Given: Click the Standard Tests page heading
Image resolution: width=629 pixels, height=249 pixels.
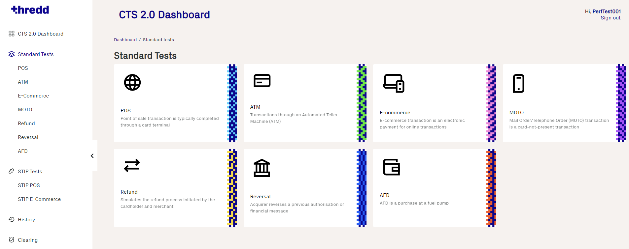Looking at the screenshot, I should [x=145, y=56].
